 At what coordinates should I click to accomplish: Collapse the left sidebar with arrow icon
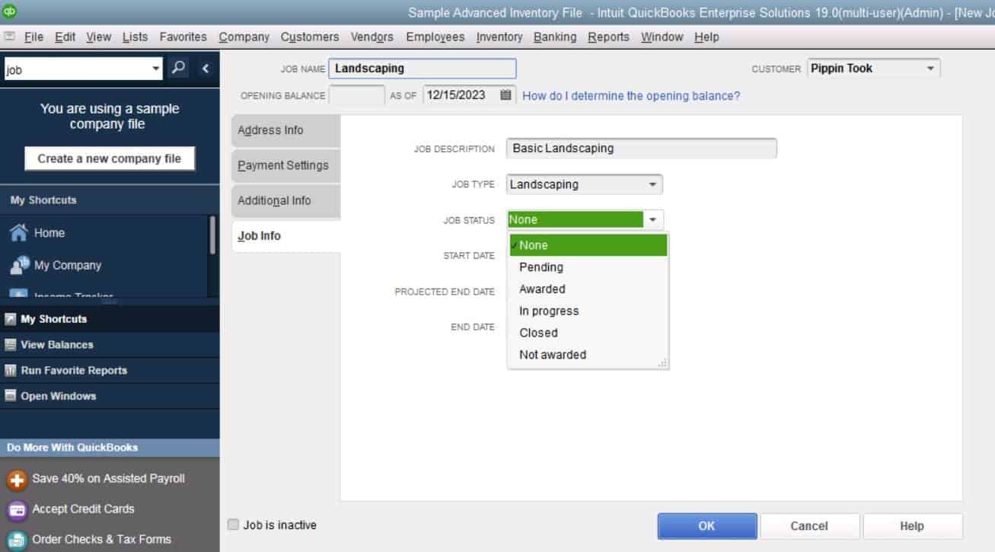coord(206,68)
